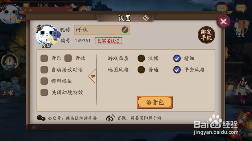Toggle 模型描边 model outline checkbox

tap(44, 81)
